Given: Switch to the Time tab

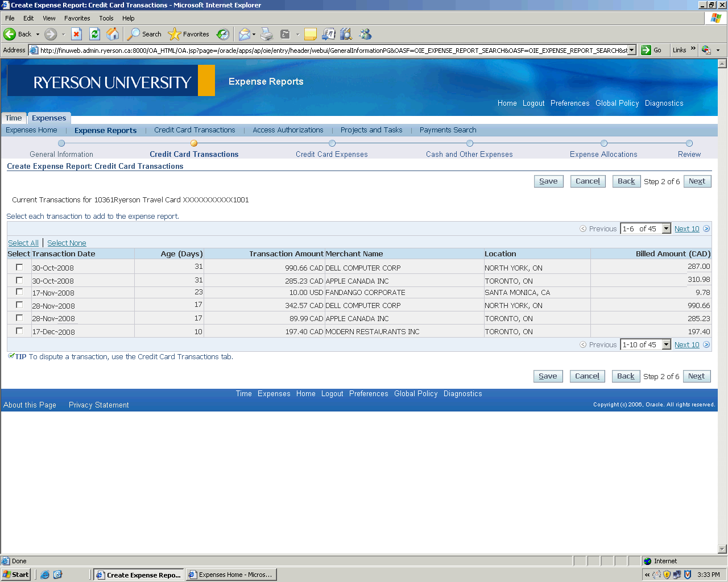Looking at the screenshot, I should (14, 118).
